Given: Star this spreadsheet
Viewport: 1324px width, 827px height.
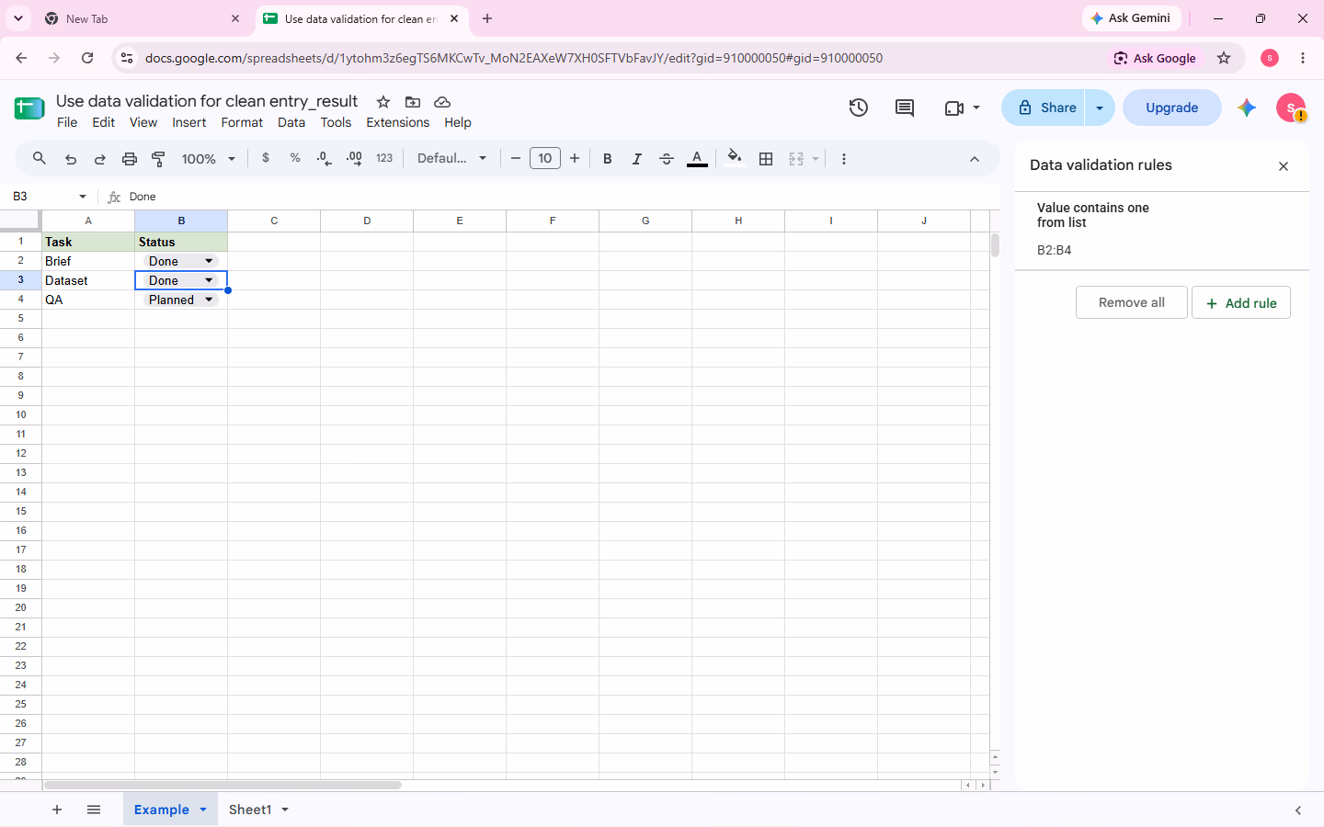Looking at the screenshot, I should 383,102.
